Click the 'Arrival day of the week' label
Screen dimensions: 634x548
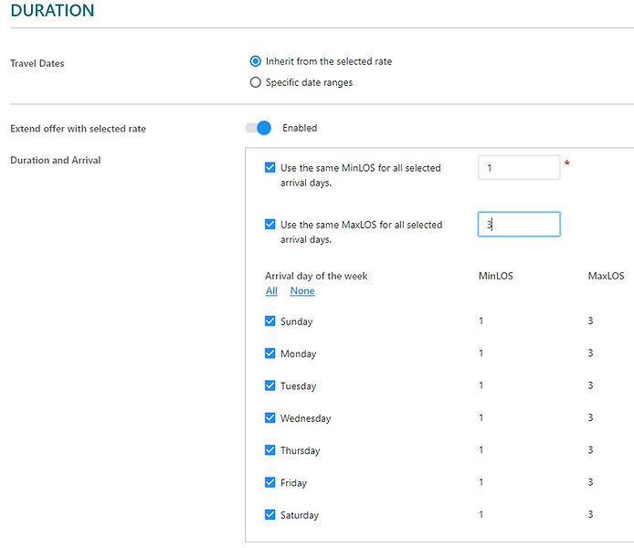316,276
